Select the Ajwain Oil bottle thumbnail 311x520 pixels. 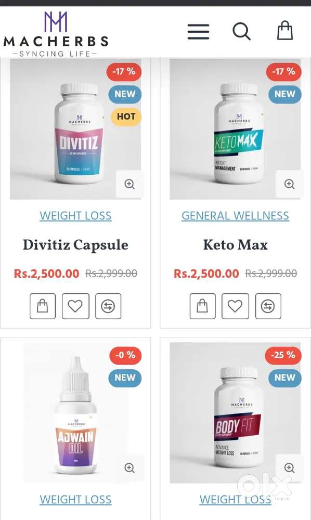[76, 413]
